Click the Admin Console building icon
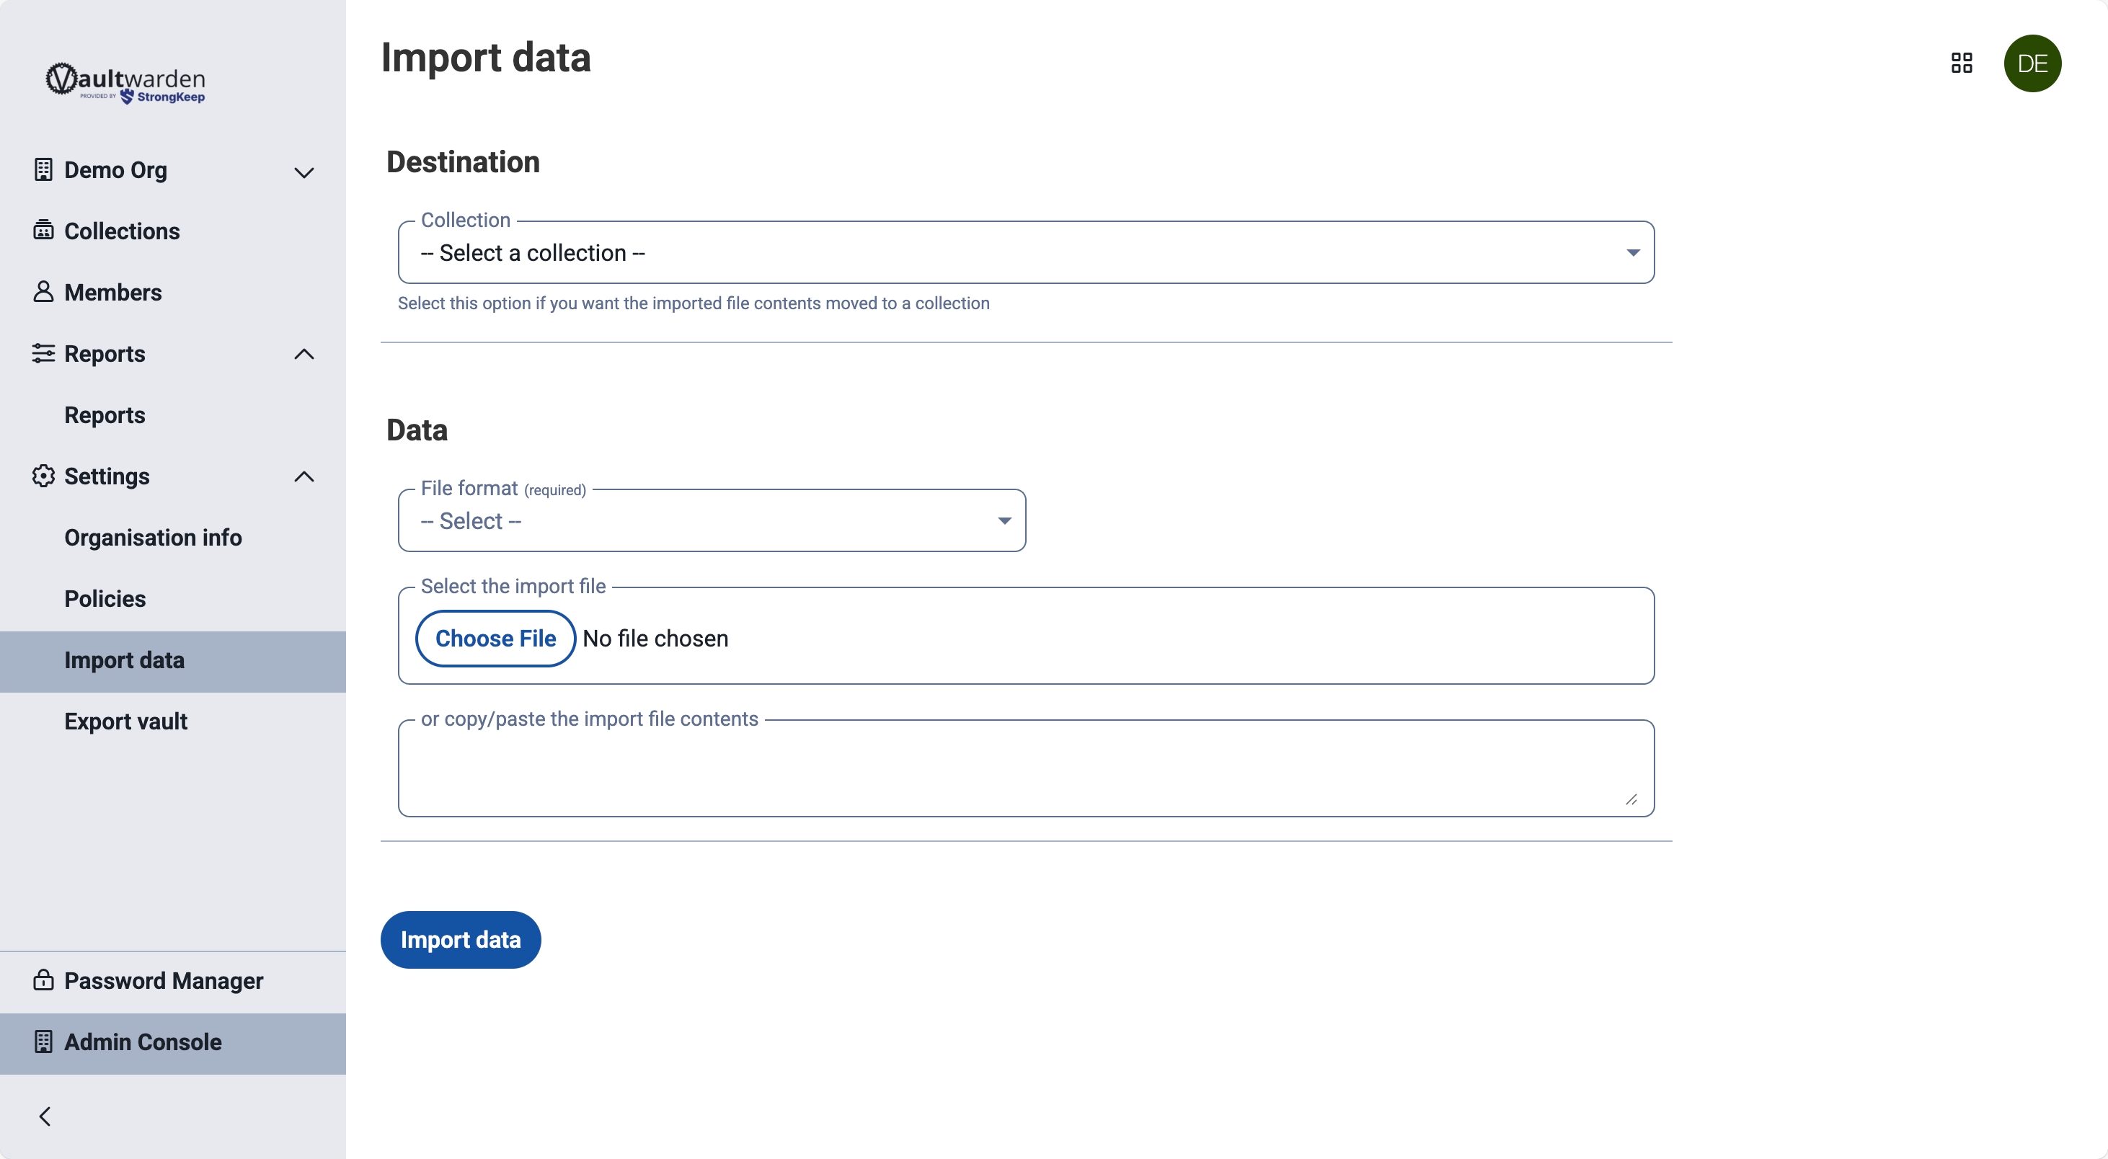Viewport: 2108px width, 1159px height. coord(43,1042)
